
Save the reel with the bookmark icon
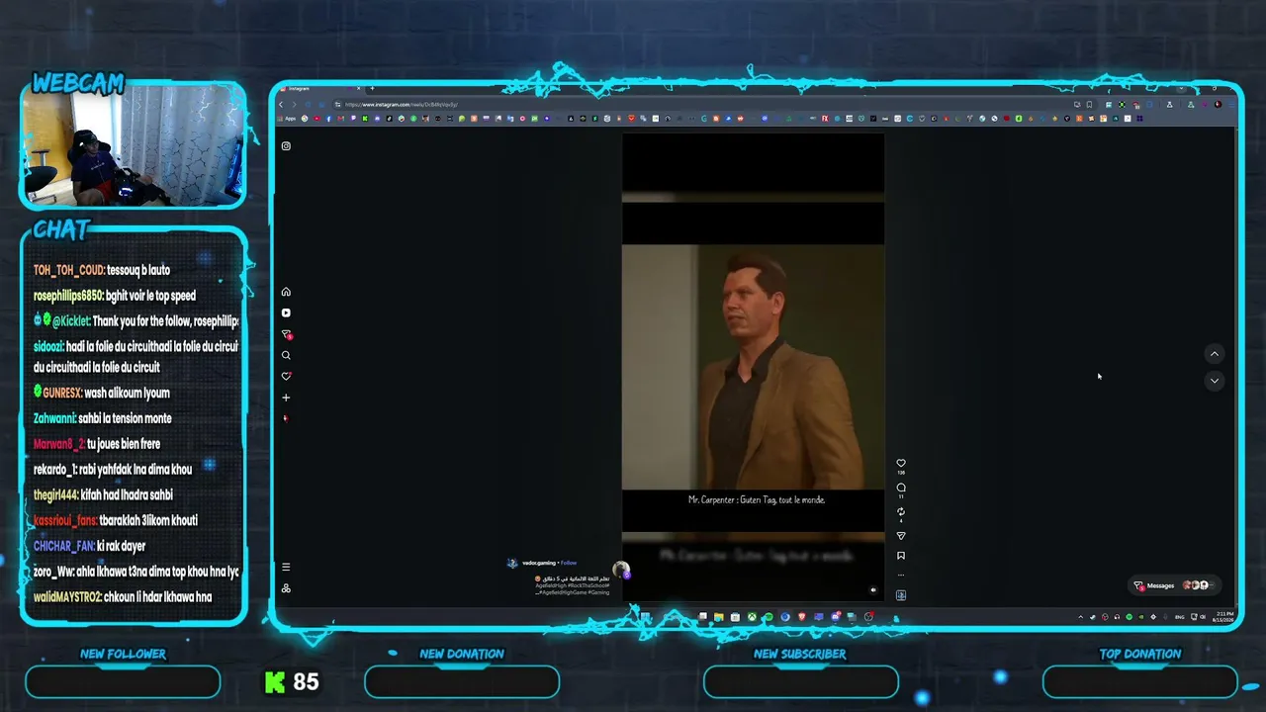pyautogui.click(x=901, y=556)
